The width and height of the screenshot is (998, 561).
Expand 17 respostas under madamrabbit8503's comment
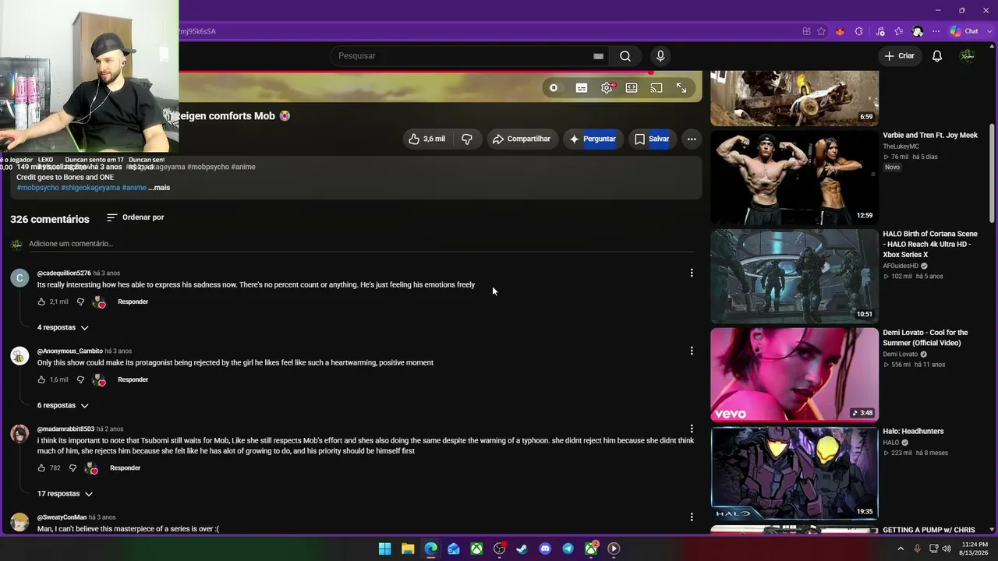pyautogui.click(x=65, y=493)
